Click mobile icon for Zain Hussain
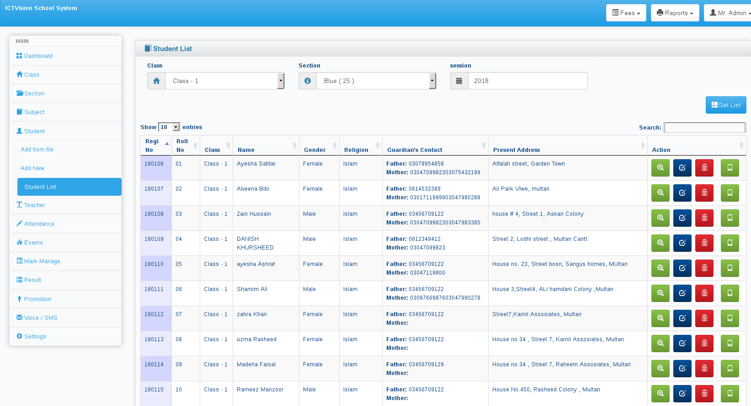 730,218
